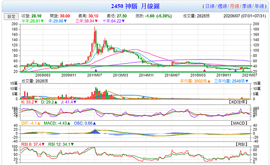This screenshot has width=270, height=165.
Task: Click the one-year average 年:29.96
Action: click(58, 21)
